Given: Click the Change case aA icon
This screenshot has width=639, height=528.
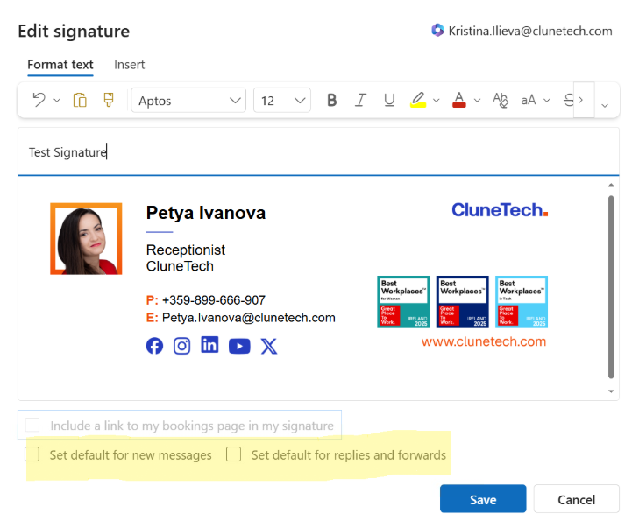Looking at the screenshot, I should pyautogui.click(x=529, y=100).
